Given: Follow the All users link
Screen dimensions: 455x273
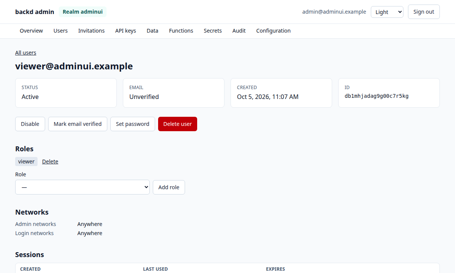Looking at the screenshot, I should click(26, 53).
